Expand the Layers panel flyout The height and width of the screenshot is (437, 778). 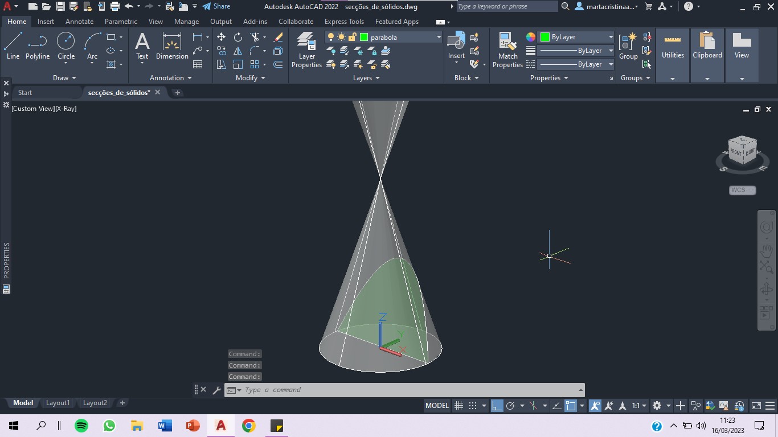366,77
